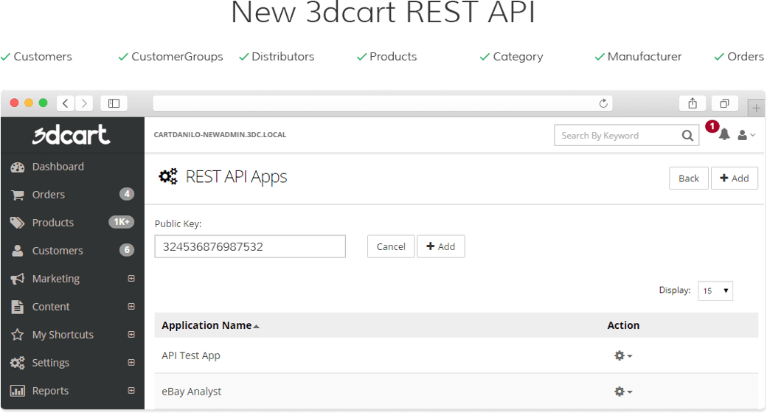Viewport: 767px width, 413px height.
Task: Click Cancel next to Public Key
Action: pyautogui.click(x=390, y=247)
